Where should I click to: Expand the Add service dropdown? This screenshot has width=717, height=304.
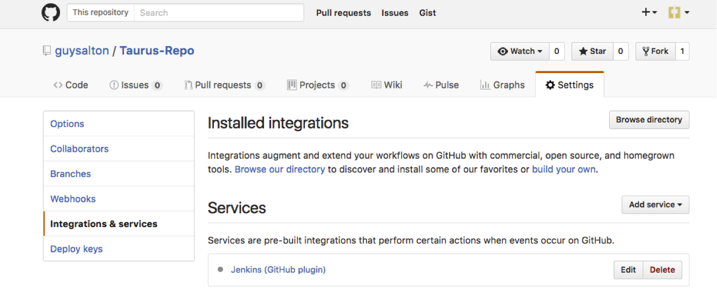[x=655, y=204]
